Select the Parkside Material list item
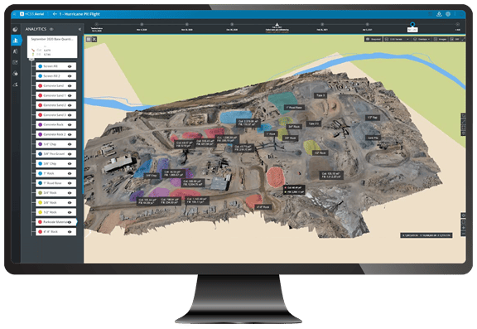Image resolution: width=477 pixels, height=329 pixels. 55,222
